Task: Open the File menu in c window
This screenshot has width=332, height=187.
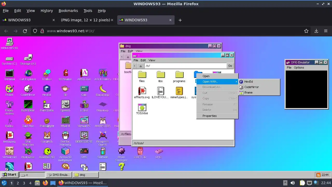Action: click(x=136, y=60)
